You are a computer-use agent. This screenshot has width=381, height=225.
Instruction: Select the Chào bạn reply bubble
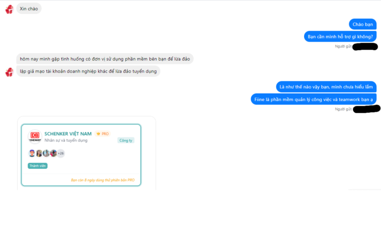pos(363,24)
